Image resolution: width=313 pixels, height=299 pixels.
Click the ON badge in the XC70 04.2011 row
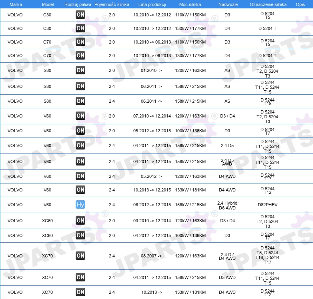click(80, 277)
